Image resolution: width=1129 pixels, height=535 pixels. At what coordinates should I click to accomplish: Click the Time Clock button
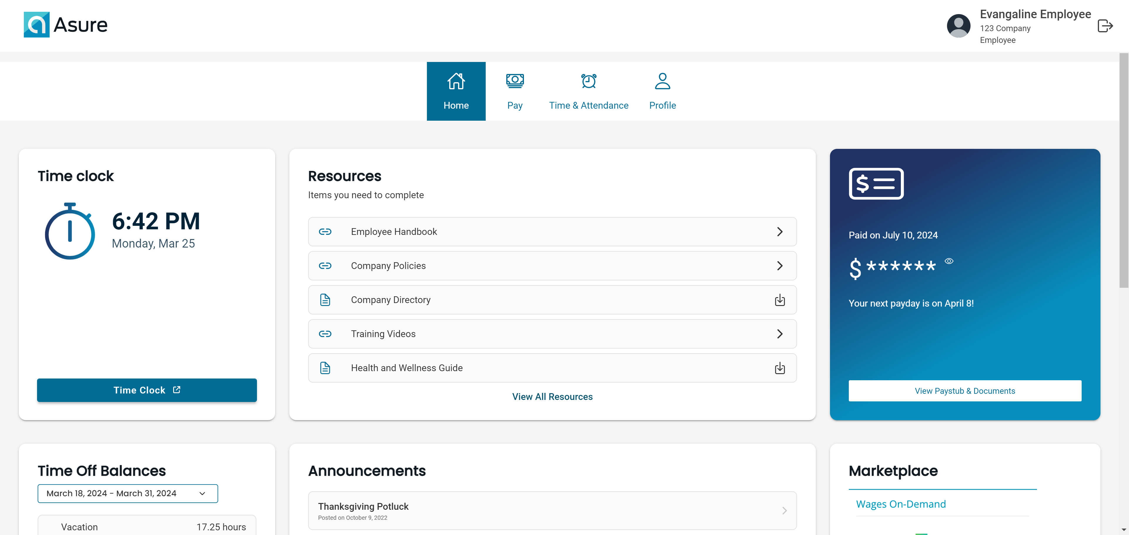coord(147,390)
